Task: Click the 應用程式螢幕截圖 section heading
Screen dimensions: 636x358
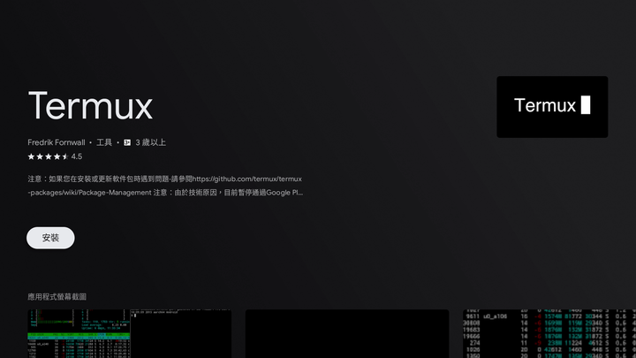Action: coord(57,297)
